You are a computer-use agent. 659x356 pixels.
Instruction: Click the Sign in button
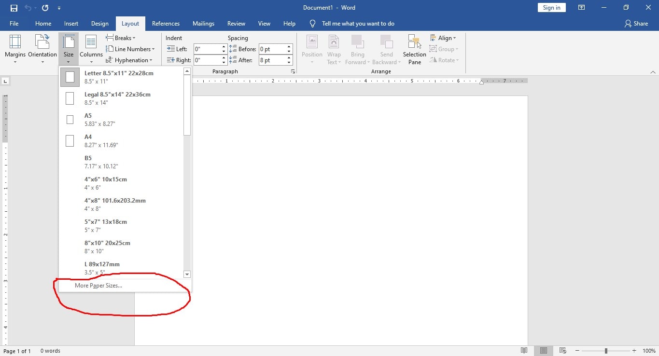pos(551,7)
